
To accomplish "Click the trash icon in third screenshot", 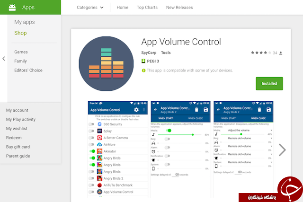I will pyautogui.click(x=259, y=110).
